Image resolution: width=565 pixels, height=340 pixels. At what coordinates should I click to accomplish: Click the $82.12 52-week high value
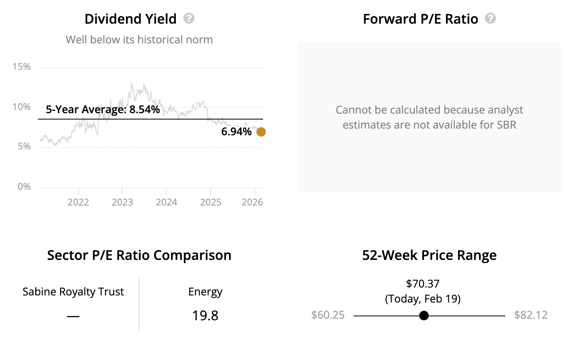tap(531, 315)
